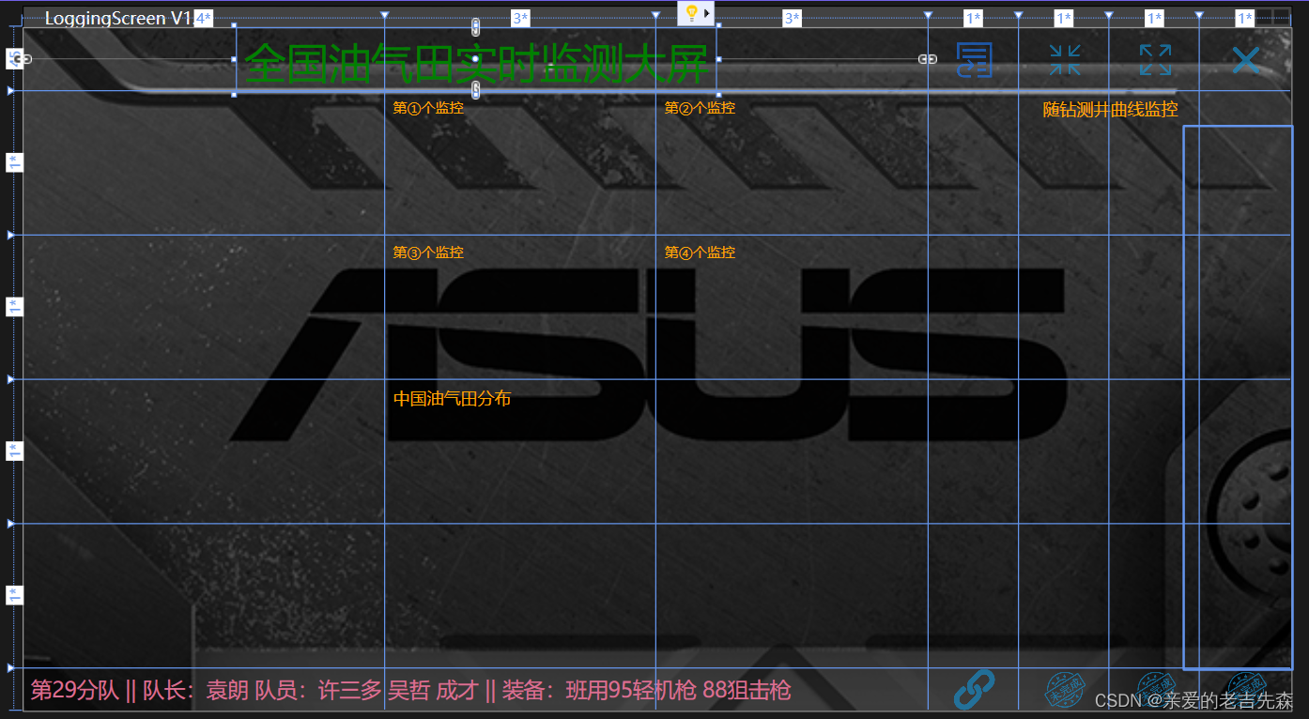The height and width of the screenshot is (719, 1309).
Task: Click the shrink arrows icon in header
Action: [x=1064, y=59]
